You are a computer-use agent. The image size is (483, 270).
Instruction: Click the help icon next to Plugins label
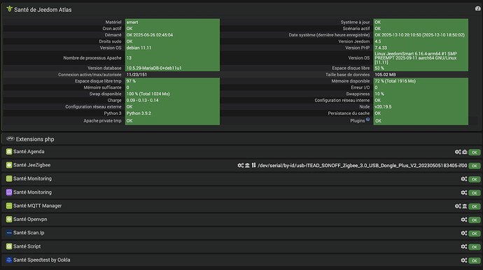[367, 120]
